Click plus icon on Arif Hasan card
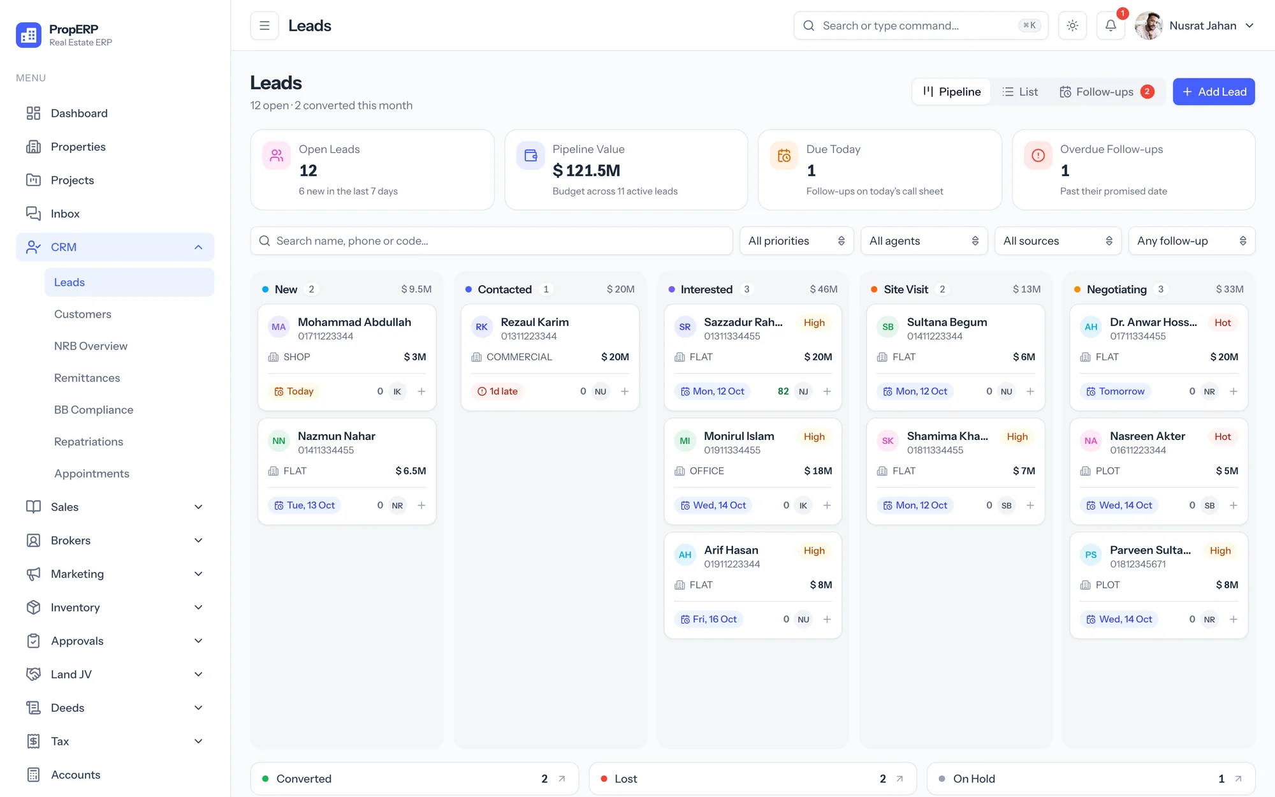The image size is (1275, 797). click(x=827, y=619)
